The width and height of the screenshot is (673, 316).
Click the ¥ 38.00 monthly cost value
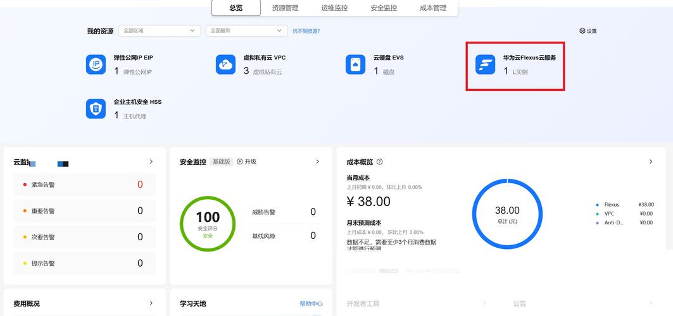pyautogui.click(x=368, y=202)
